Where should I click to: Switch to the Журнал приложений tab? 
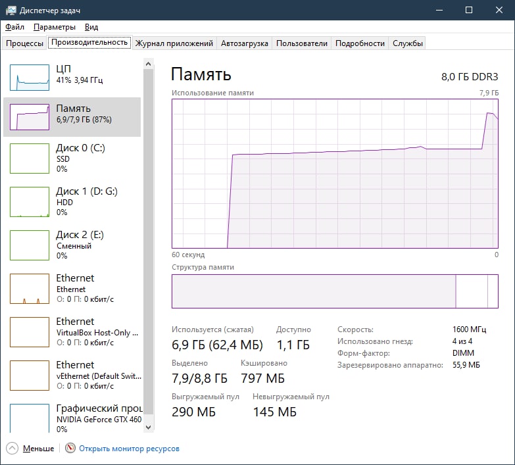(174, 43)
